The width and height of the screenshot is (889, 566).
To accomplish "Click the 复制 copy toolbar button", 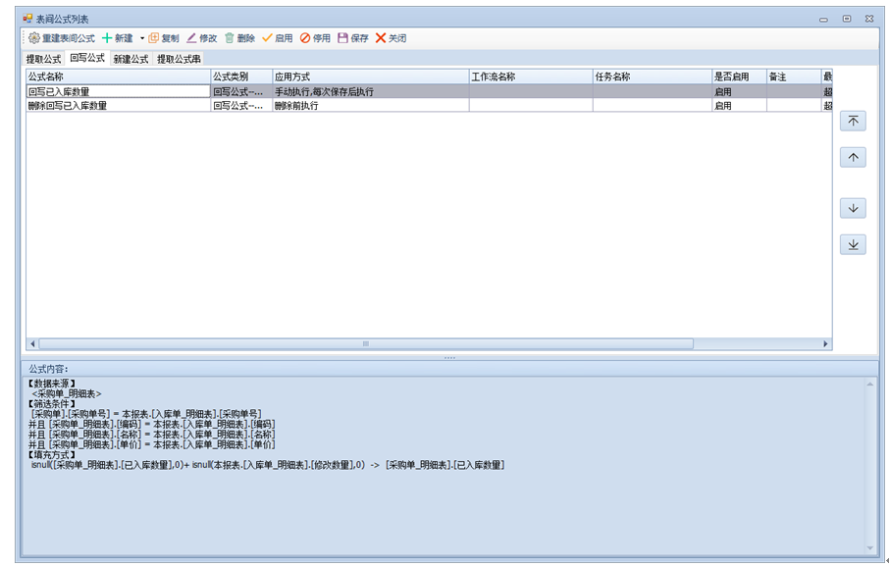I will click(164, 38).
